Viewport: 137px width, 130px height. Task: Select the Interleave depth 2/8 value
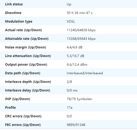69,82
